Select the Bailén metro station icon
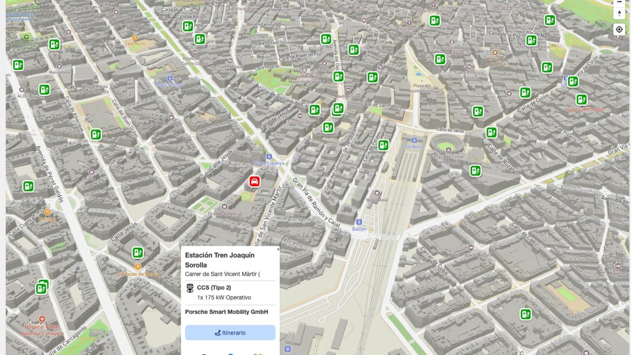The width and height of the screenshot is (631, 355). coord(359,222)
